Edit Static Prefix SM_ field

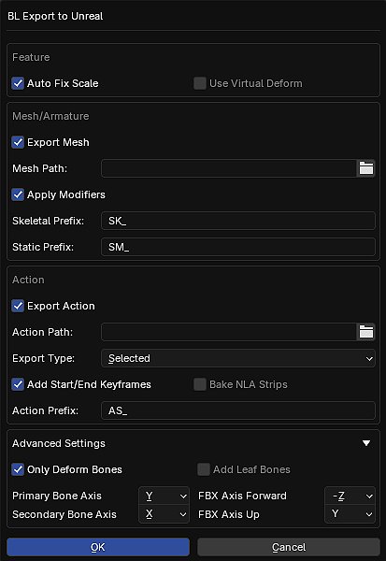(238, 247)
